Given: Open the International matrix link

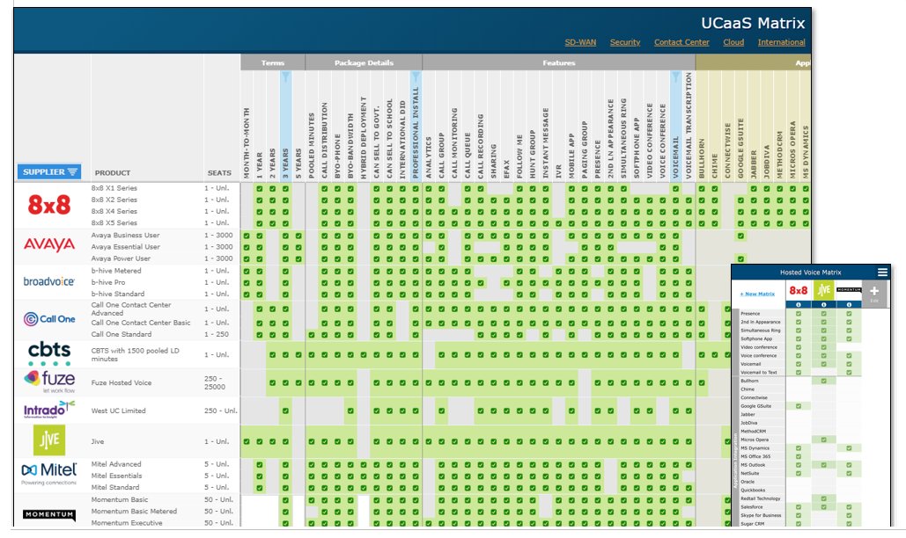Looking at the screenshot, I should tap(781, 42).
